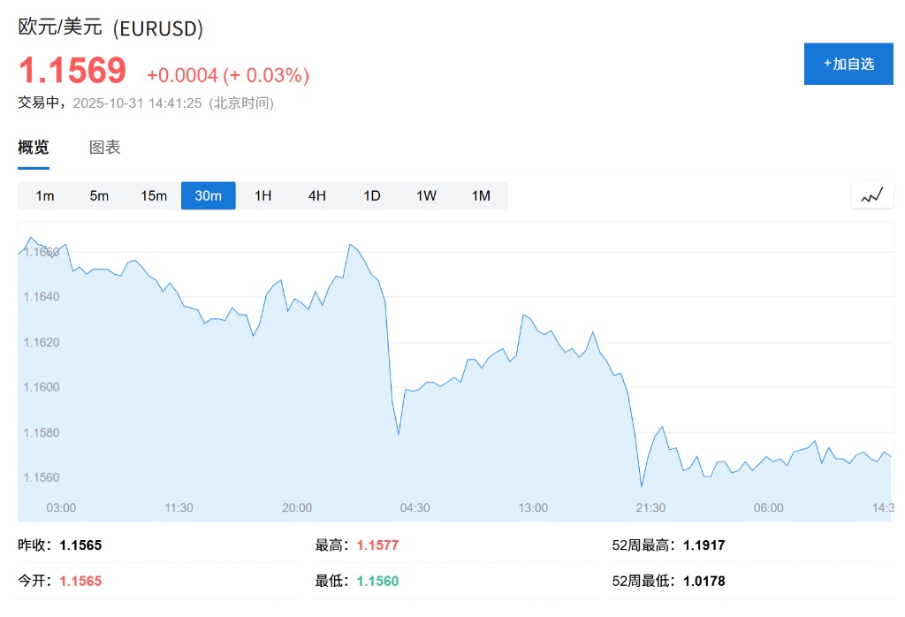Click the 最低 value 1.1560
Image resolution: width=905 pixels, height=617 pixels.
click(x=378, y=581)
